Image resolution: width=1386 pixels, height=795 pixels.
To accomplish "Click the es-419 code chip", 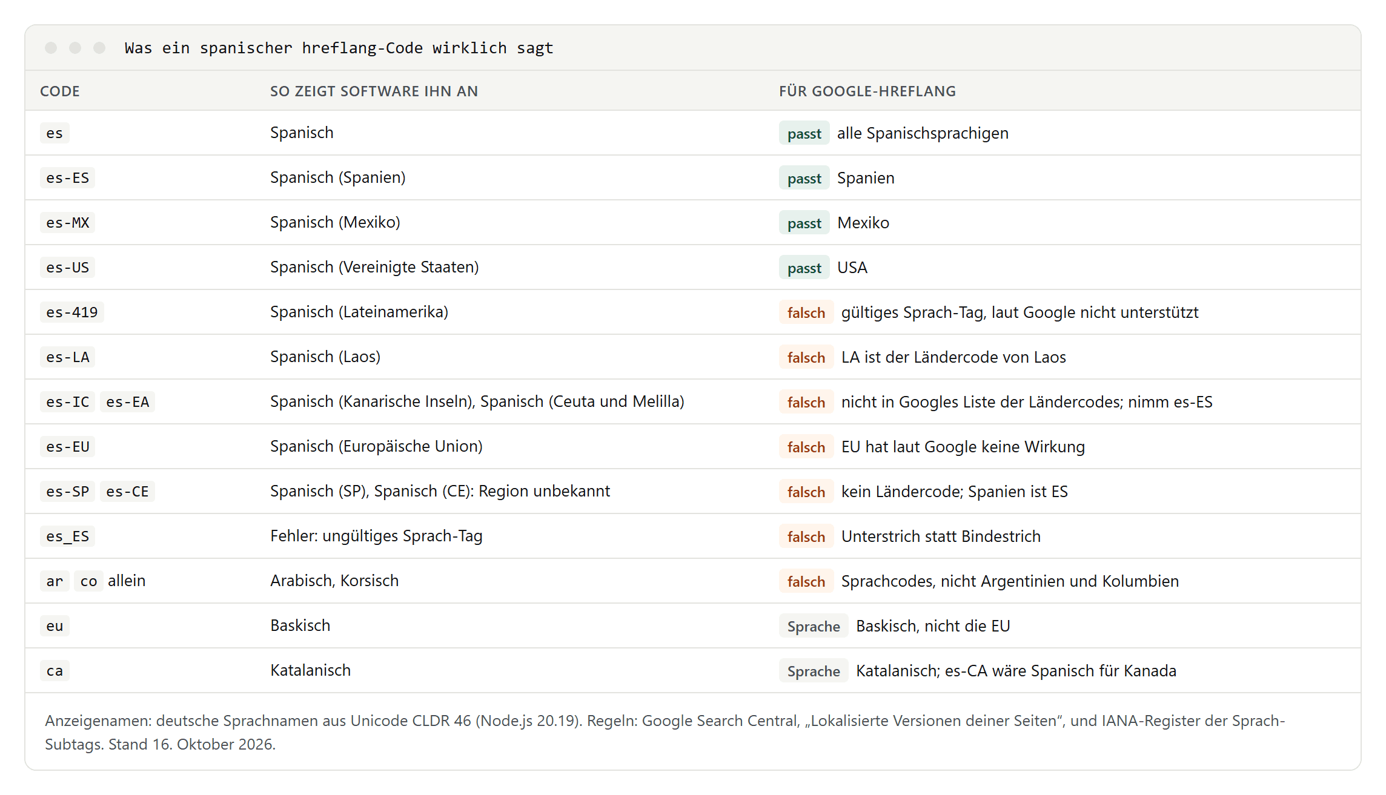I will (71, 312).
